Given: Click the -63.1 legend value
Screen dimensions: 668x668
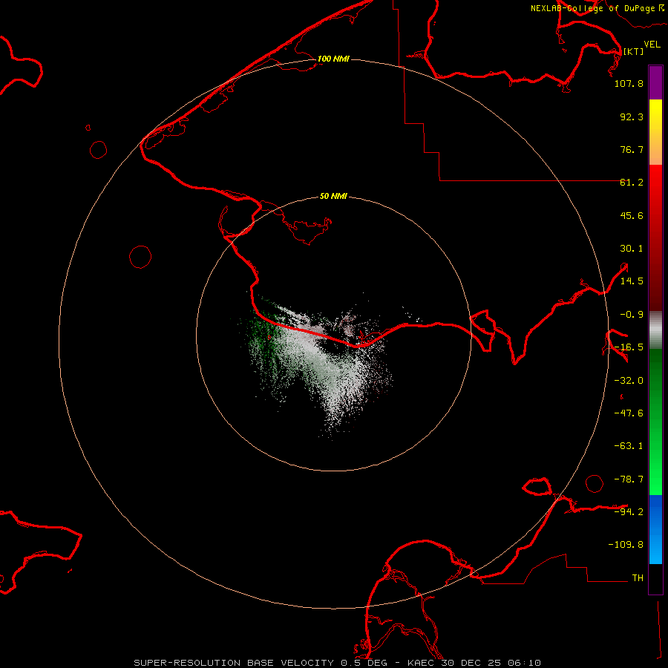Looking at the screenshot, I should 629,446.
